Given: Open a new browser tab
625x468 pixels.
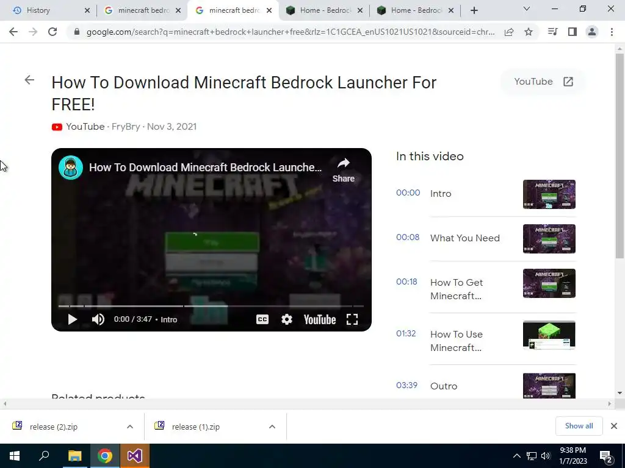Looking at the screenshot, I should pyautogui.click(x=474, y=10).
